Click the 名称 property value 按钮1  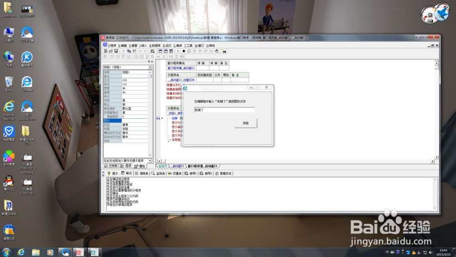tap(135, 72)
